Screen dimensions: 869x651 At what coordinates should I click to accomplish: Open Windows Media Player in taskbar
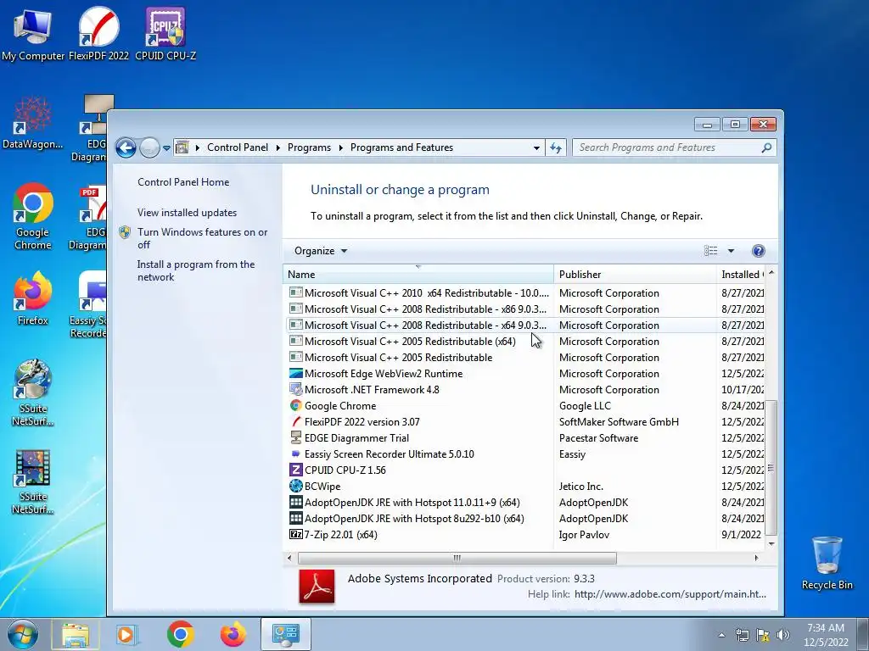pos(127,634)
